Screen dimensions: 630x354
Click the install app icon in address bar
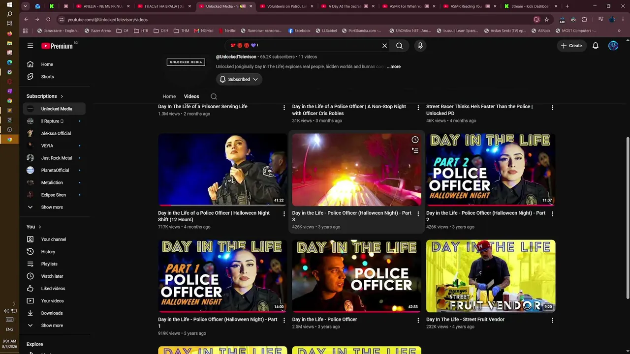pyautogui.click(x=537, y=20)
